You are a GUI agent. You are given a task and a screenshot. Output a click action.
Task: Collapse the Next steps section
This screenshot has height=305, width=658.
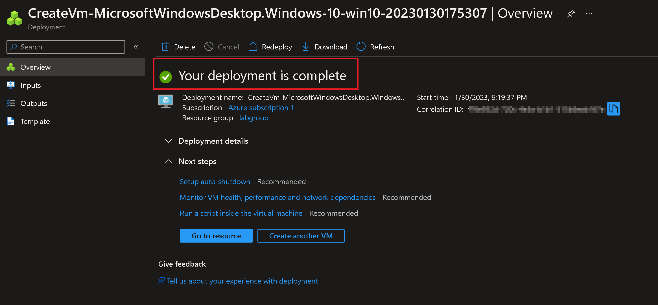pos(169,161)
